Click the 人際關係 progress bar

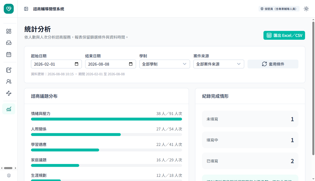click(107, 135)
